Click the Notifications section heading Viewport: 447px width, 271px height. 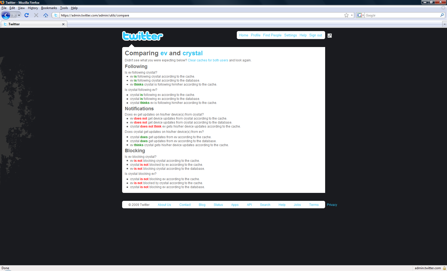(139, 109)
